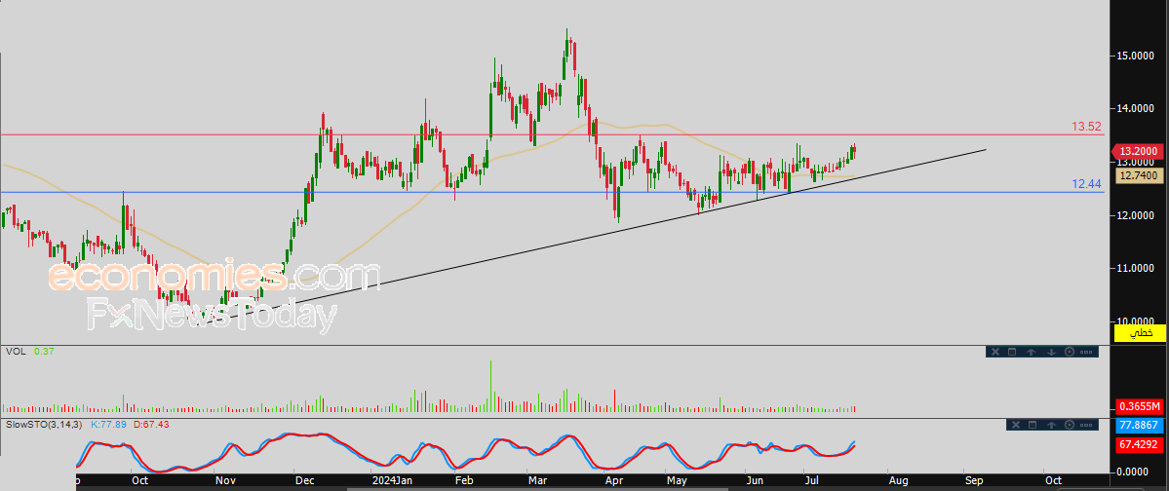Click the SlowSTO(3,14,3) indicator label
Viewport: 1169px width, 491px height.
(45, 424)
